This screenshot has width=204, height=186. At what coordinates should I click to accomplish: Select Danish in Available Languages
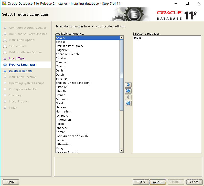pos(88,70)
